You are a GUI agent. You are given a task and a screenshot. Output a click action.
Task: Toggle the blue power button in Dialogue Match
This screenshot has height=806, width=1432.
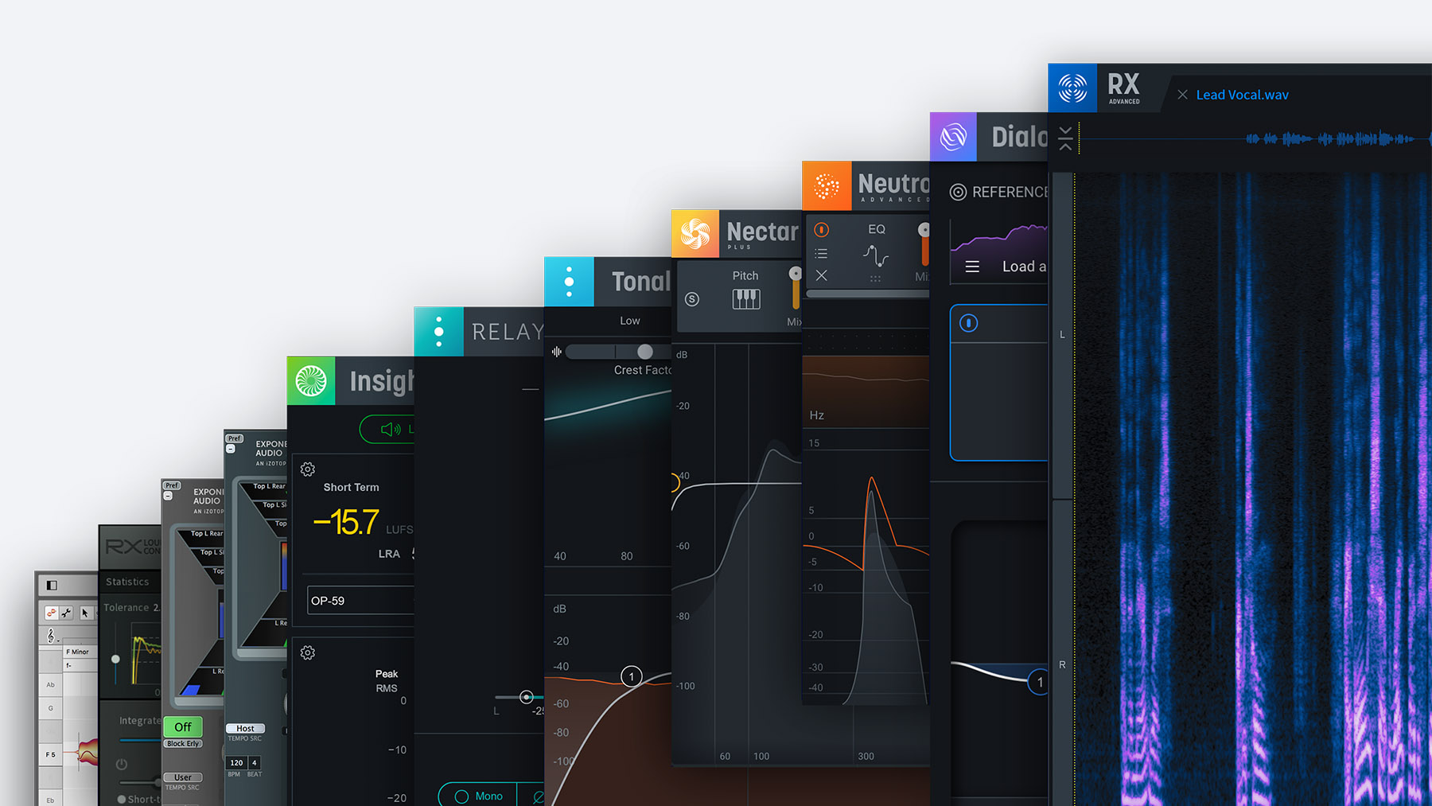968,323
